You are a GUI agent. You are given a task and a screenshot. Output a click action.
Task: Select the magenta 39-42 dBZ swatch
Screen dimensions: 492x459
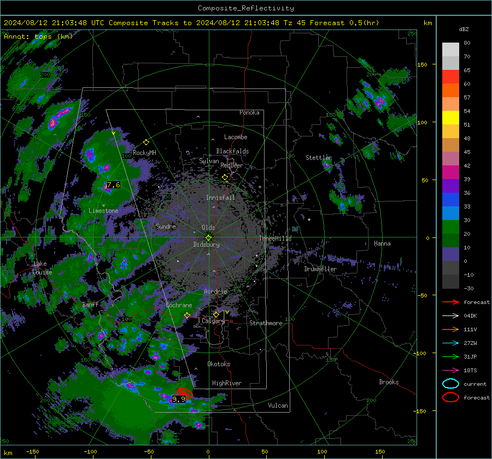pos(450,172)
